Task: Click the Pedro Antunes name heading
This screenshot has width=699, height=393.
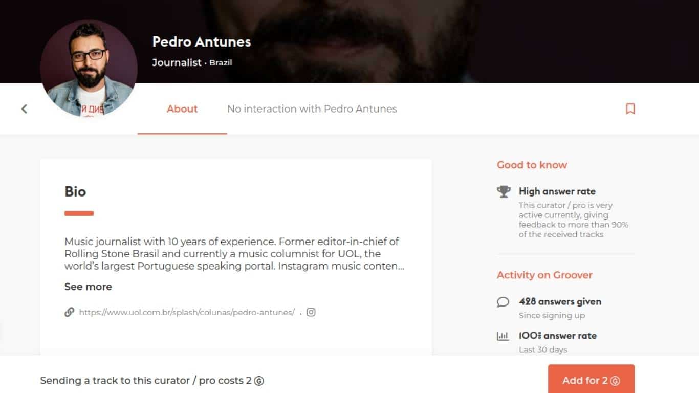Action: [202, 42]
